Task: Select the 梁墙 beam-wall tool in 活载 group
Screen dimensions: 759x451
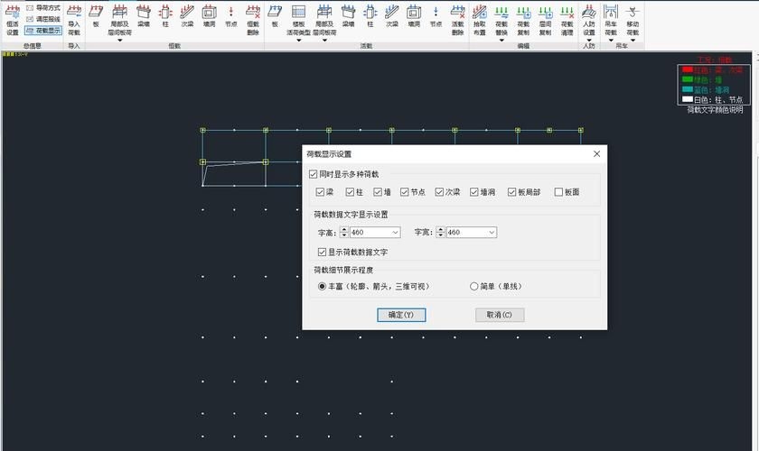Action: point(348,16)
